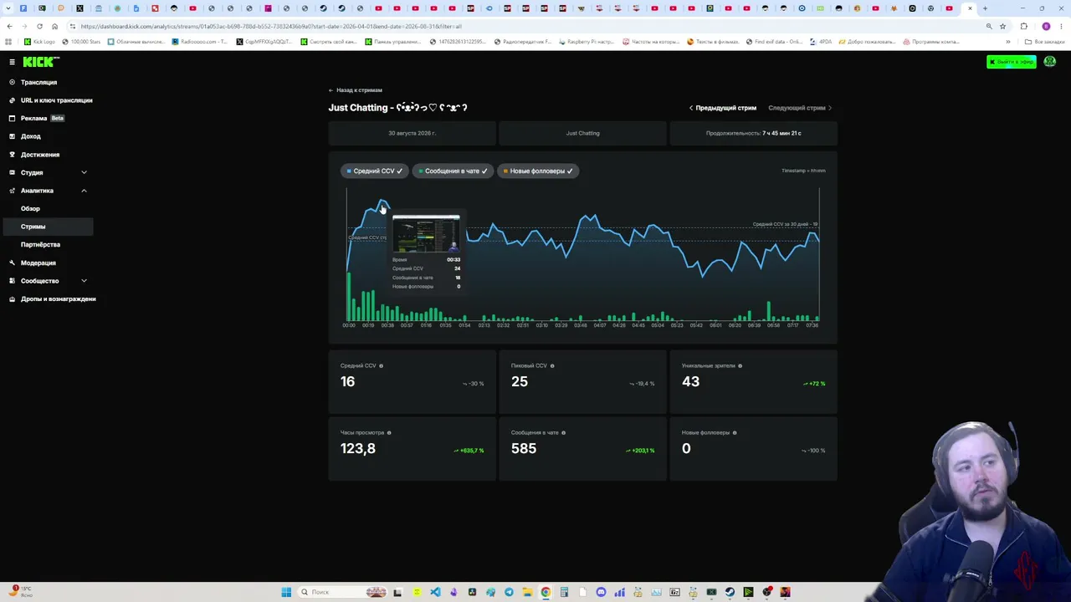This screenshot has width=1071, height=602.
Task: Open the Kick Logo bookmark
Action: pyautogui.click(x=39, y=42)
